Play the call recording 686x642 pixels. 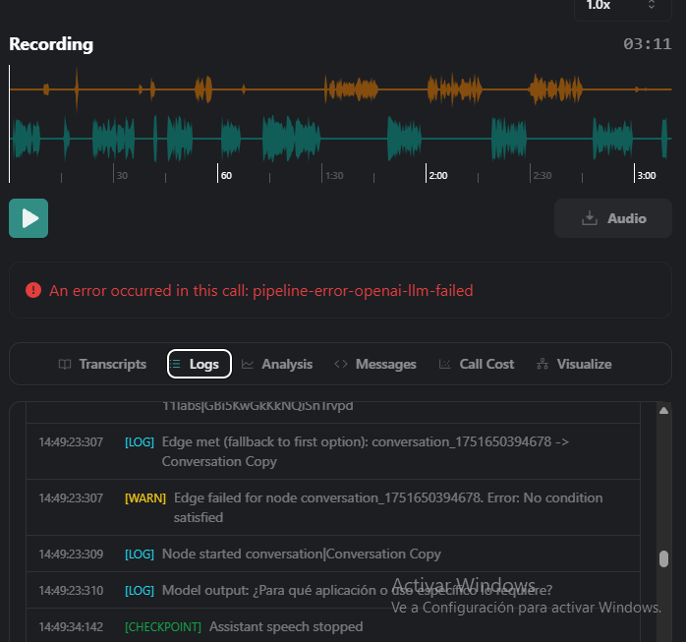[x=29, y=218]
